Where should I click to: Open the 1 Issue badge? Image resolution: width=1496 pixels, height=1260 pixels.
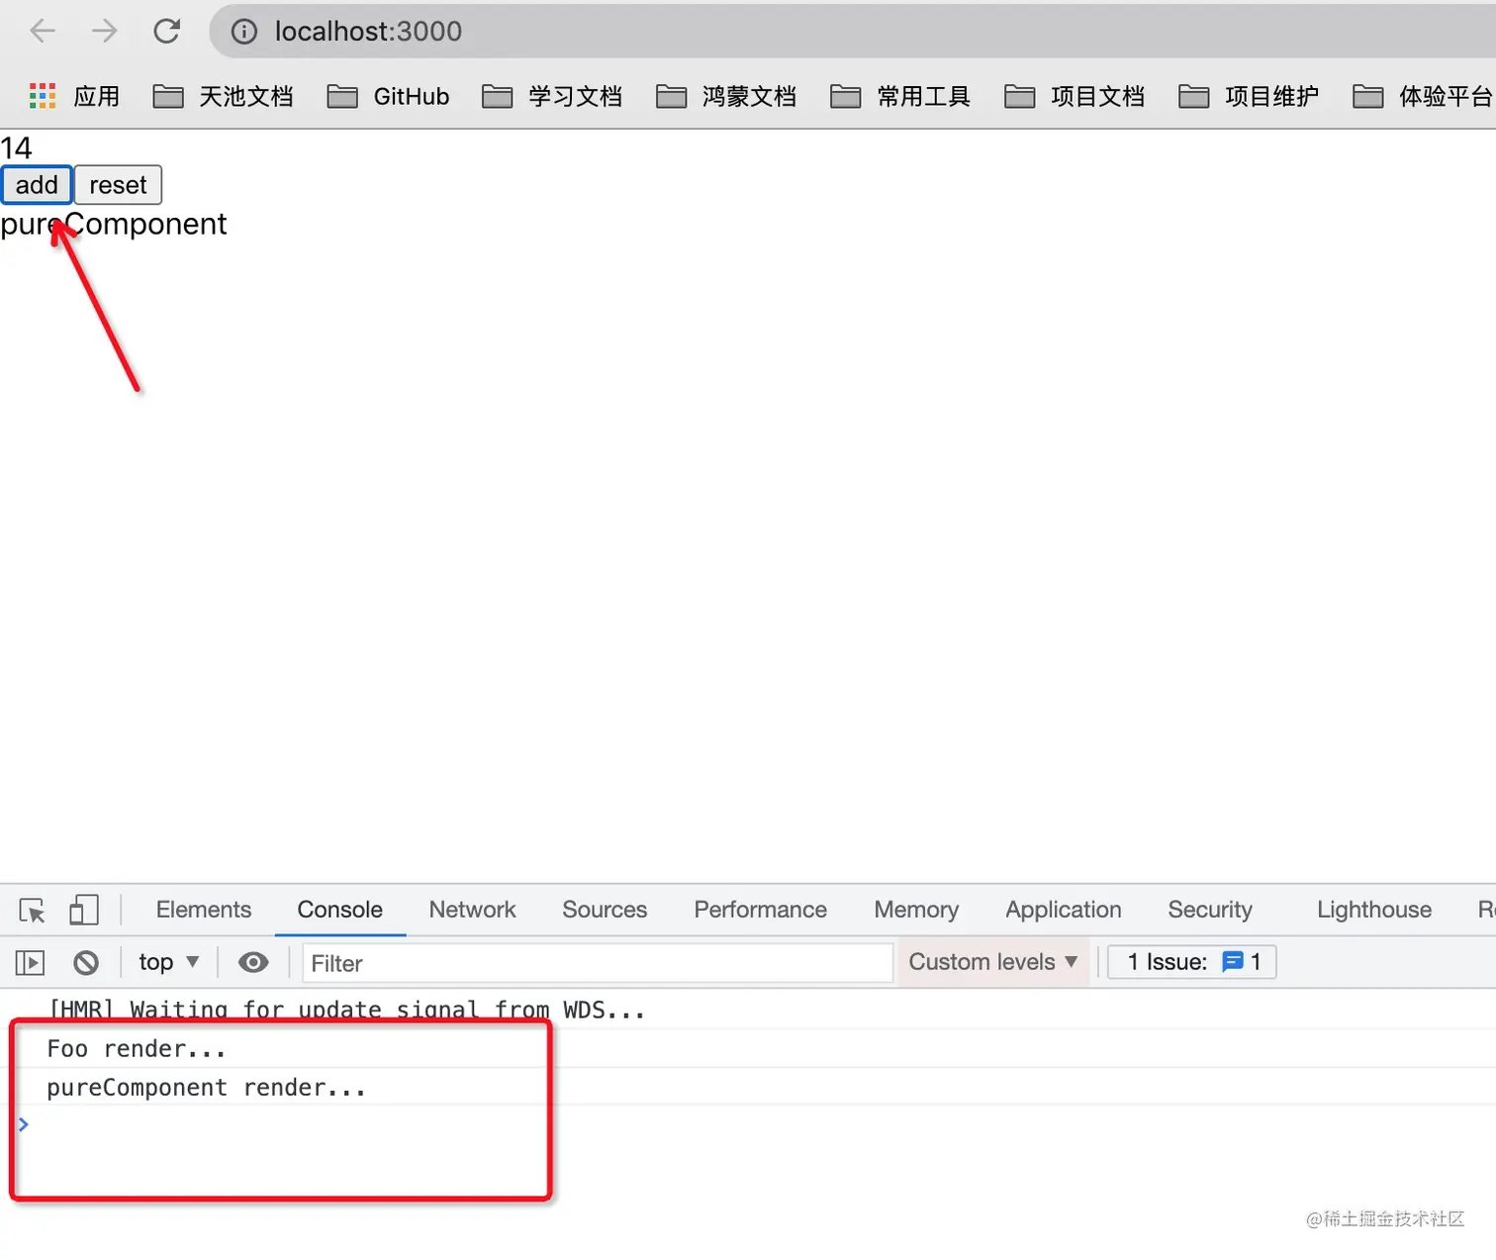1192,962
